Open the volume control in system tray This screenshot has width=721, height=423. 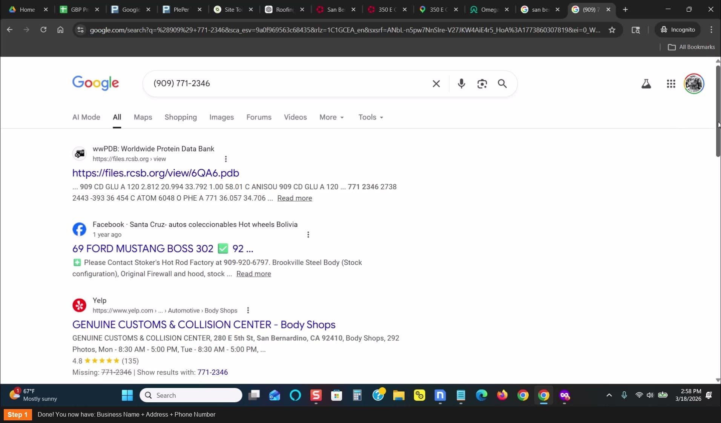tap(650, 395)
